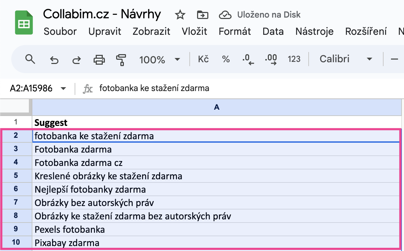
Task: Select cell 'Pexels fotobanka'
Action: [x=217, y=229]
